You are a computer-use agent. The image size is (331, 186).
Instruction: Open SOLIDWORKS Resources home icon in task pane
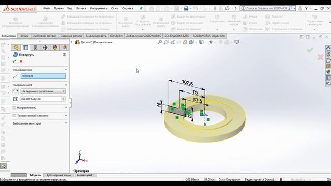coord(328,49)
